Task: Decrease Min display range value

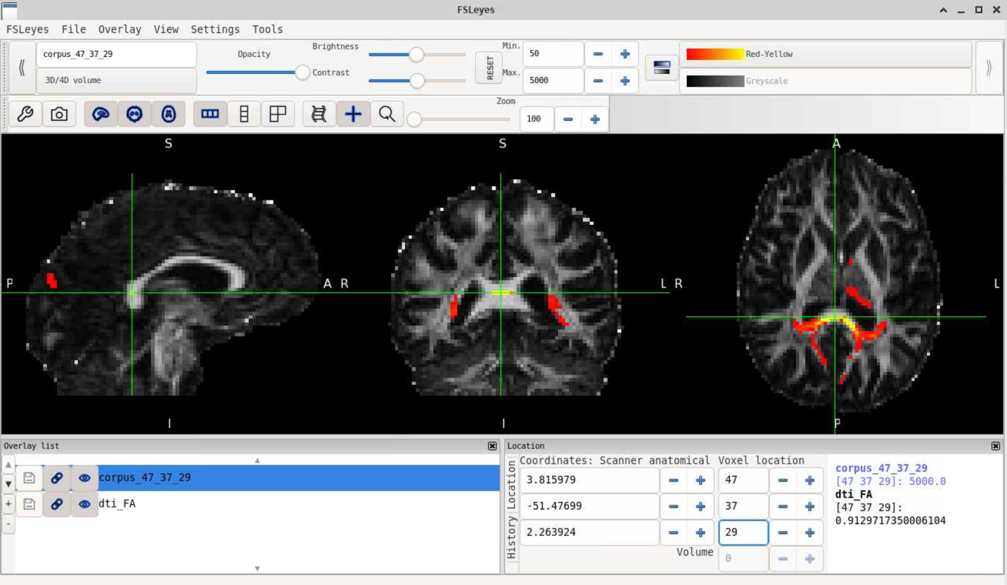Action: [598, 54]
